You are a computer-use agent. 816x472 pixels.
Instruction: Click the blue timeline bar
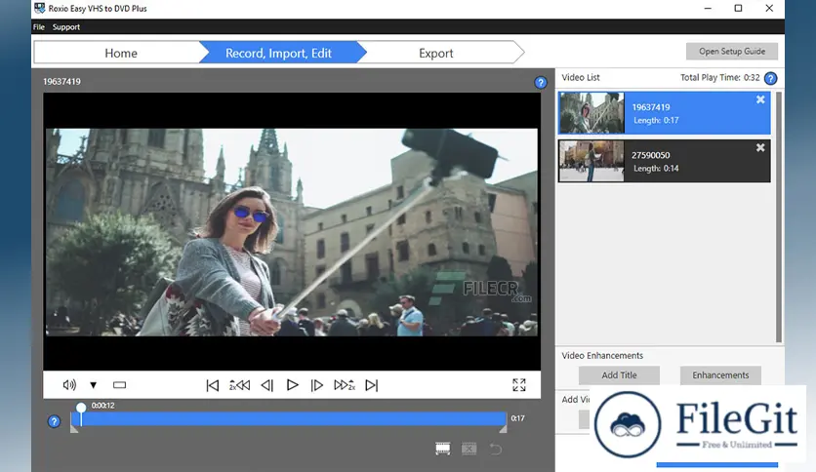(289, 418)
